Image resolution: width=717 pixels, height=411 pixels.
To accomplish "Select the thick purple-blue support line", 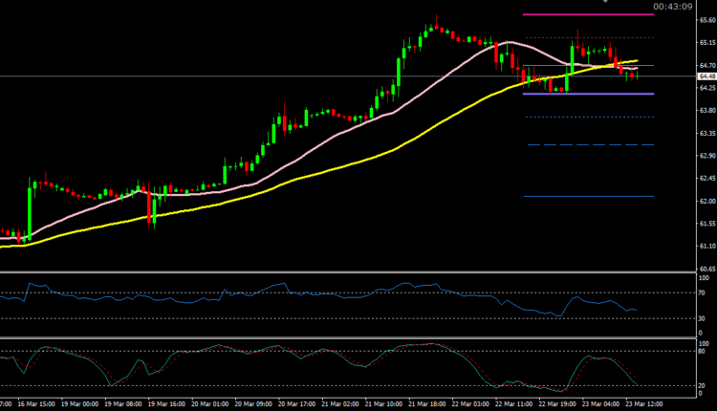I will (587, 94).
